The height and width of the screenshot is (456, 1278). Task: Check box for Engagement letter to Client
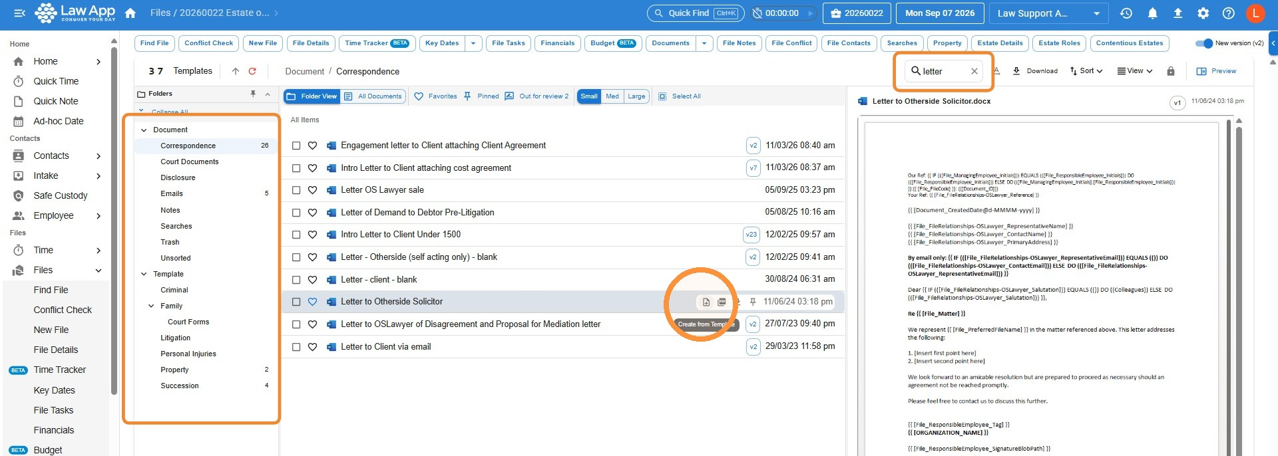(296, 146)
